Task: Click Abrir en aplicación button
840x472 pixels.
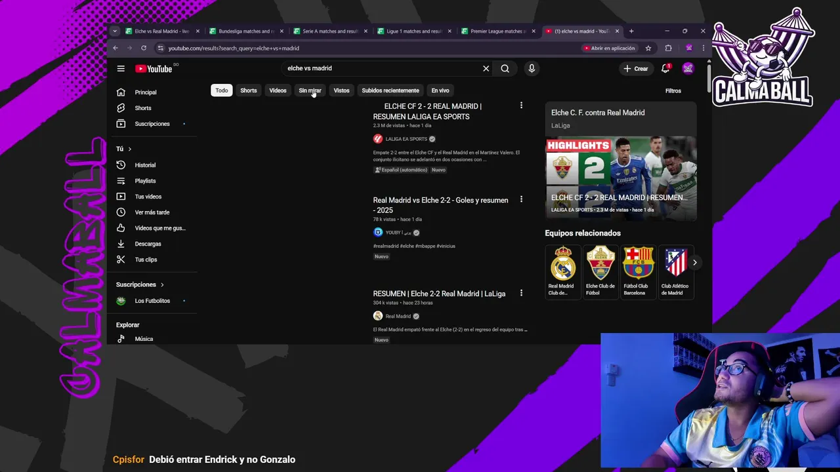Action: [610, 48]
